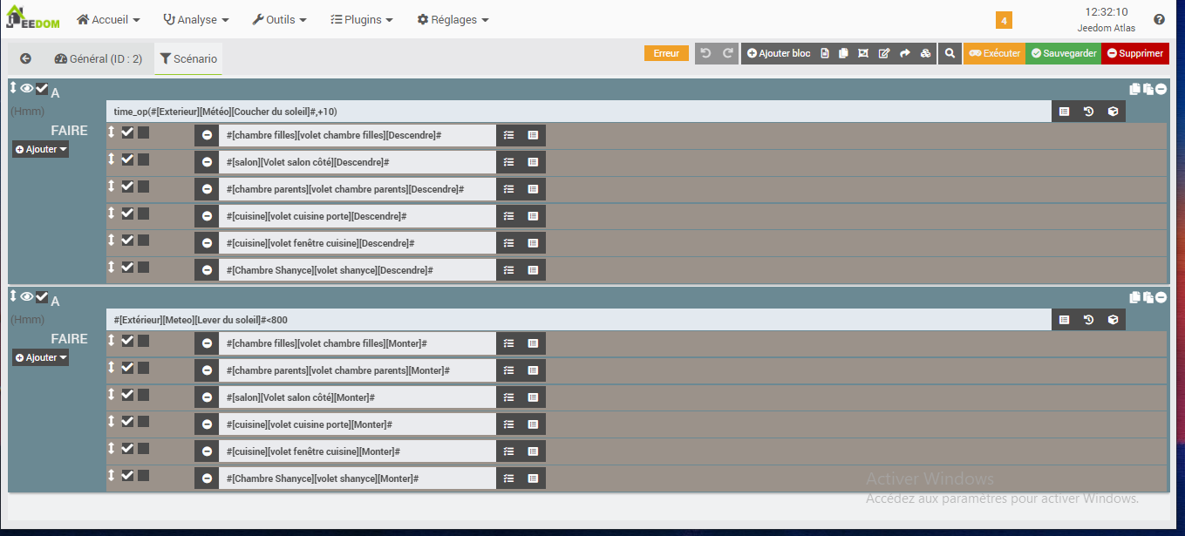Click the help question mark icon in the top bar
The height and width of the screenshot is (536, 1185).
pos(1159,19)
